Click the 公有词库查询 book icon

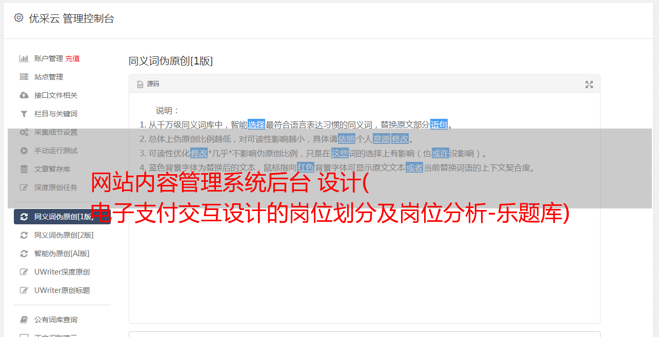tap(24, 320)
